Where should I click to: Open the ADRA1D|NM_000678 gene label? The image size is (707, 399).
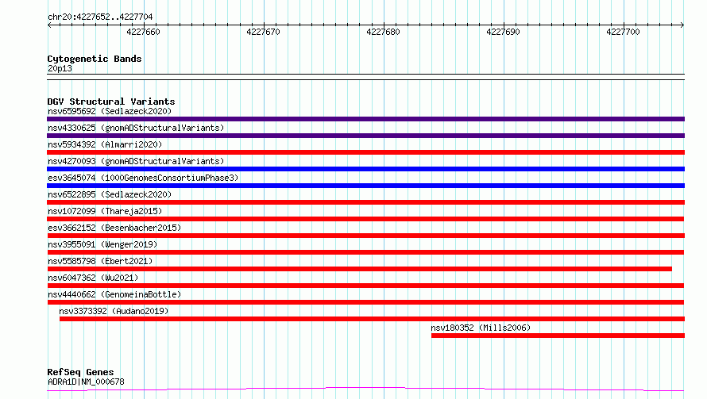86,382
